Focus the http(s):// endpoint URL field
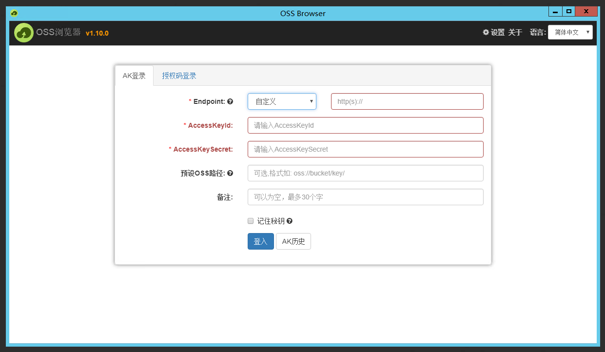 [407, 101]
